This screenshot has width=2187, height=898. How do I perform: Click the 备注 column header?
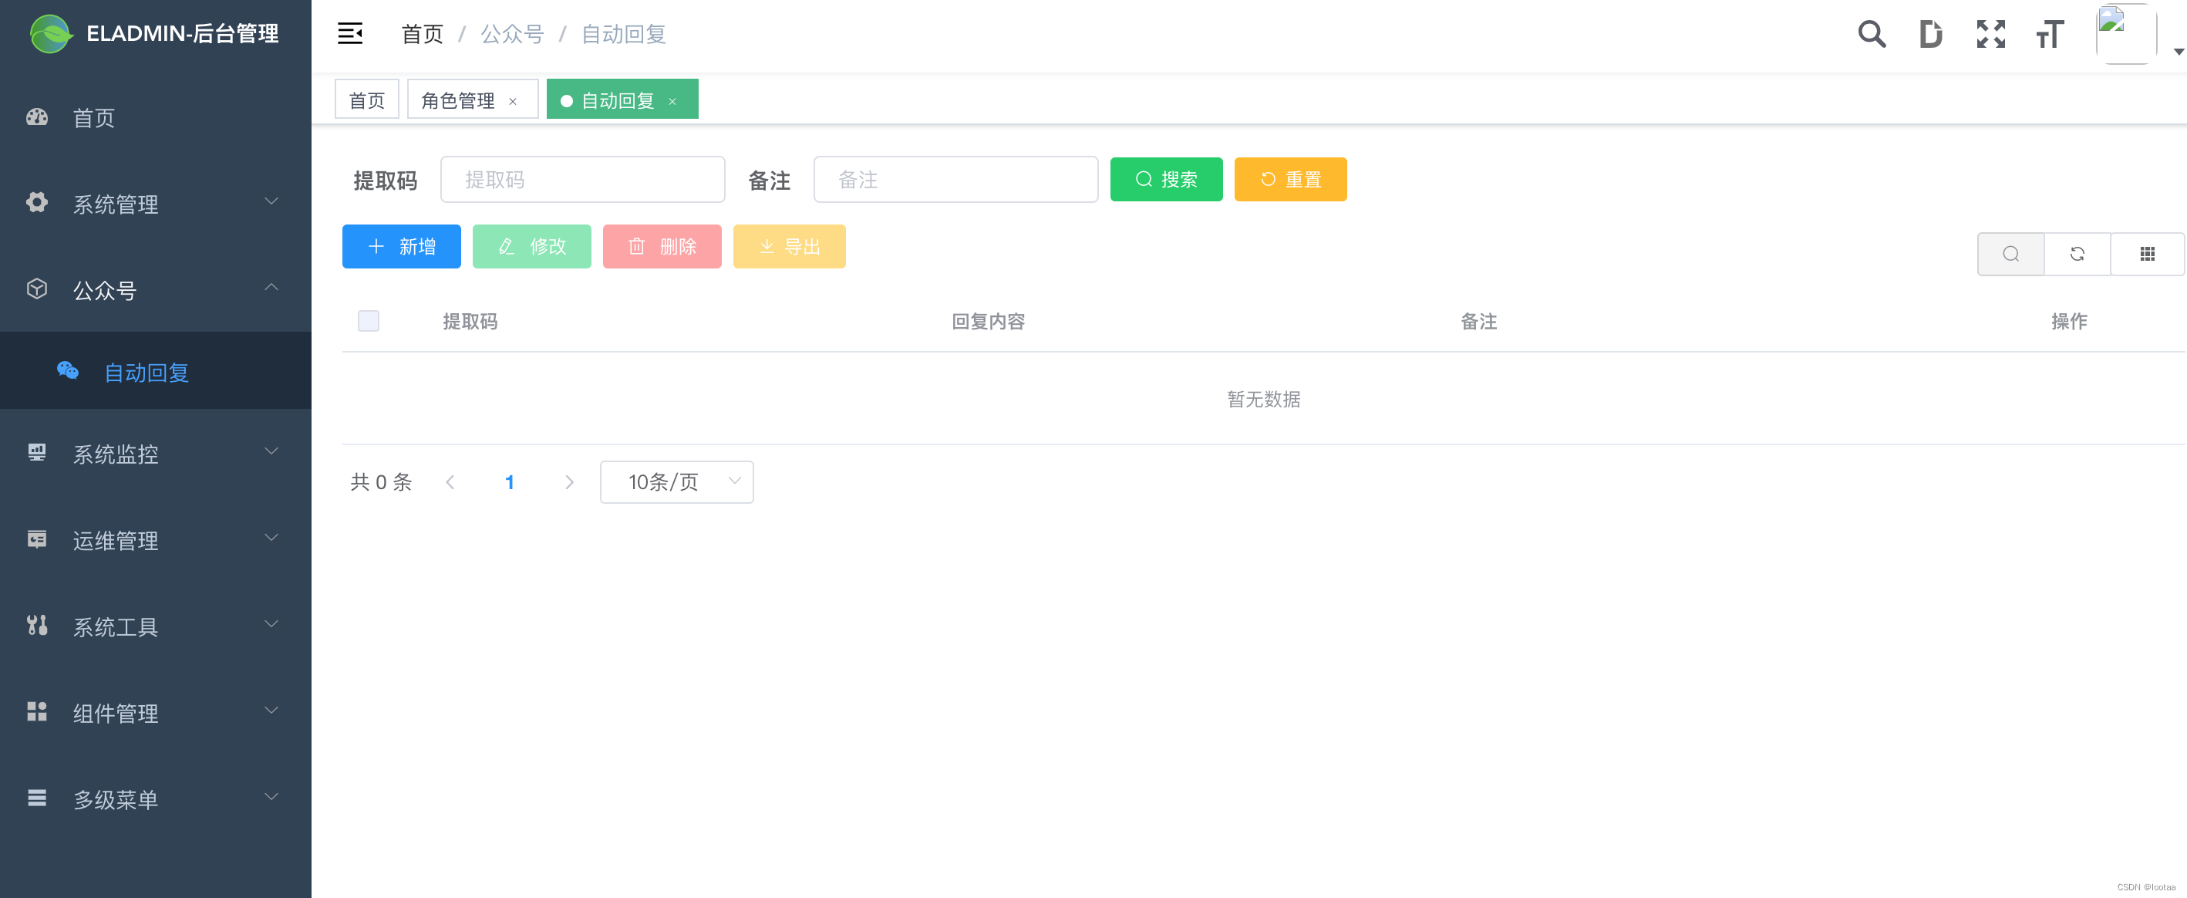point(1479,321)
